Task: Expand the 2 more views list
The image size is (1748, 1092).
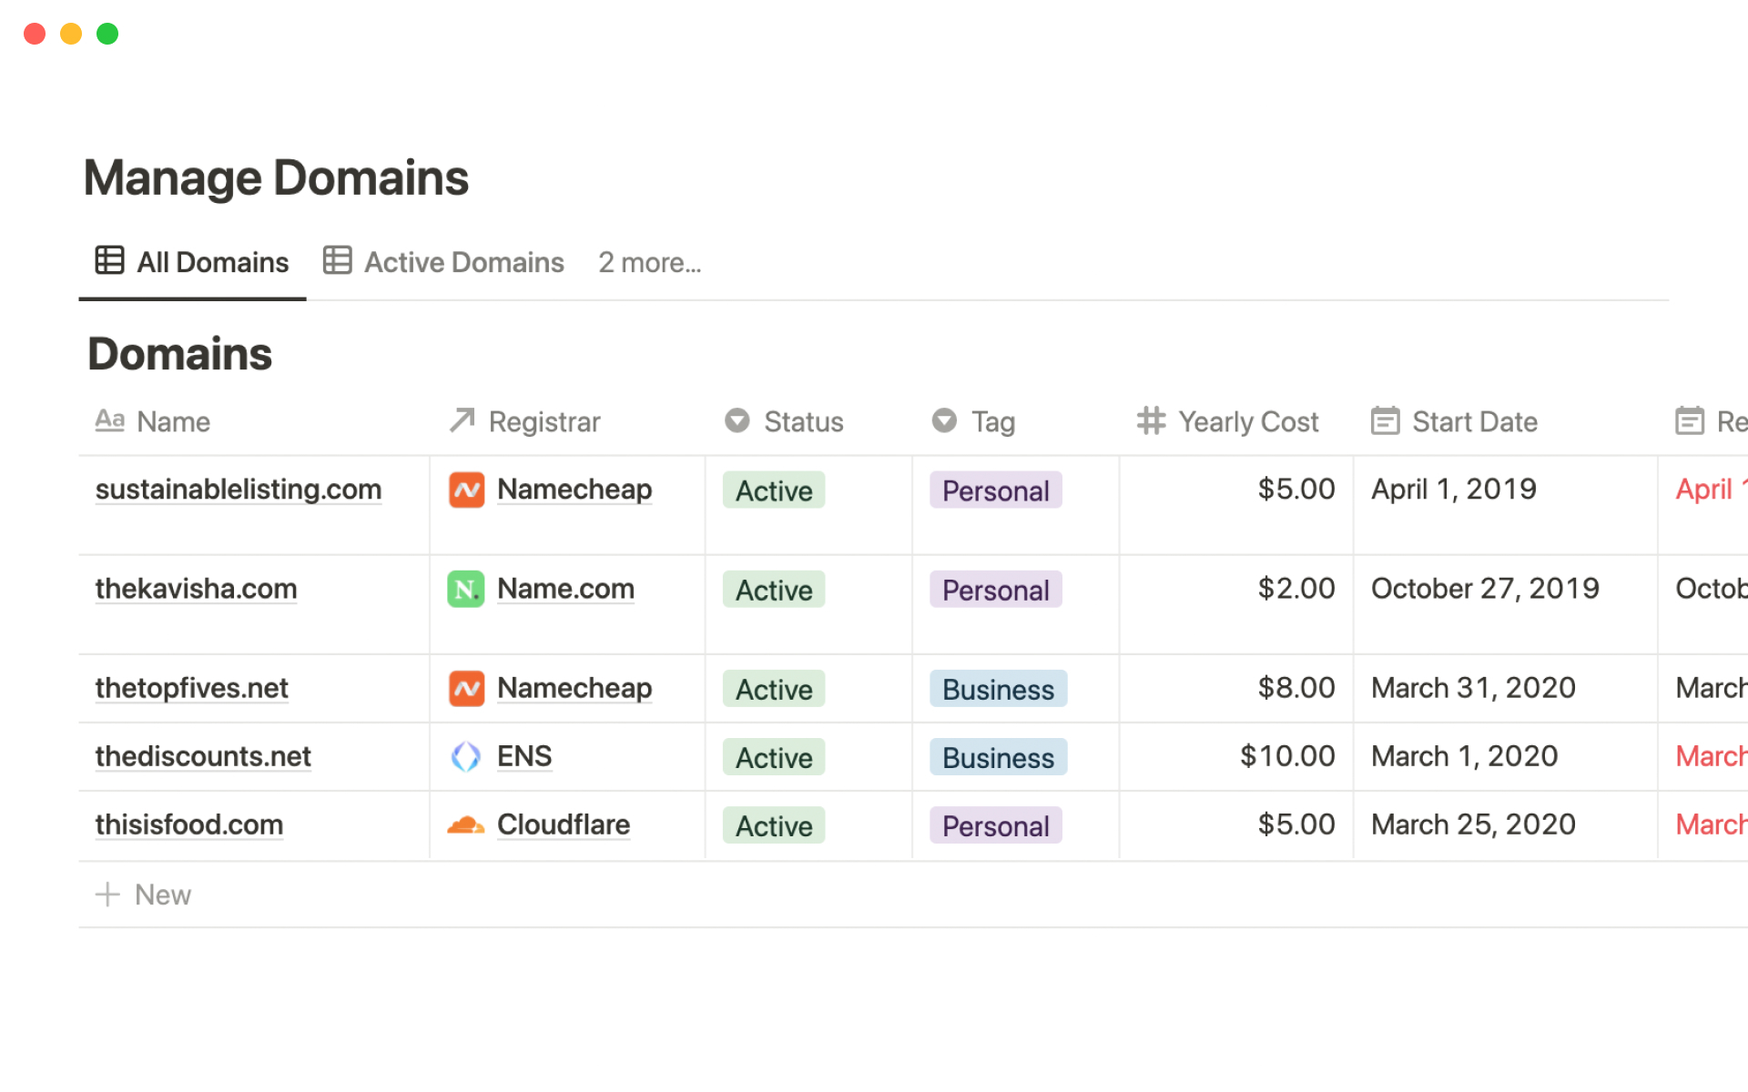Action: [649, 263]
